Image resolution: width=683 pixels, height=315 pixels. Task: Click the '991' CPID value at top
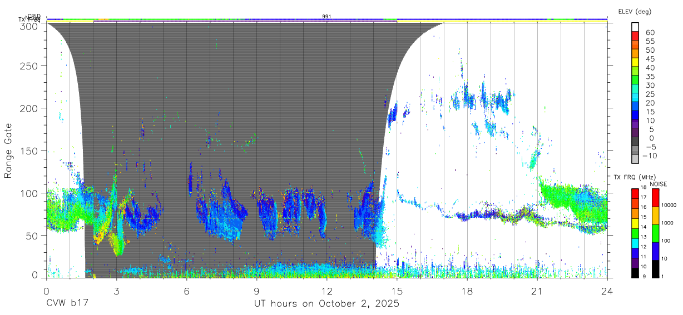326,17
